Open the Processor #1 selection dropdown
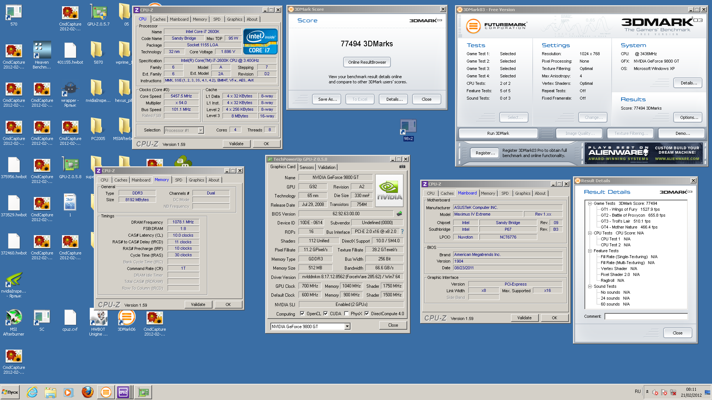 [x=201, y=130]
